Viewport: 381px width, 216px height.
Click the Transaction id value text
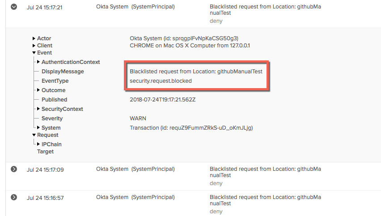[x=191, y=128]
